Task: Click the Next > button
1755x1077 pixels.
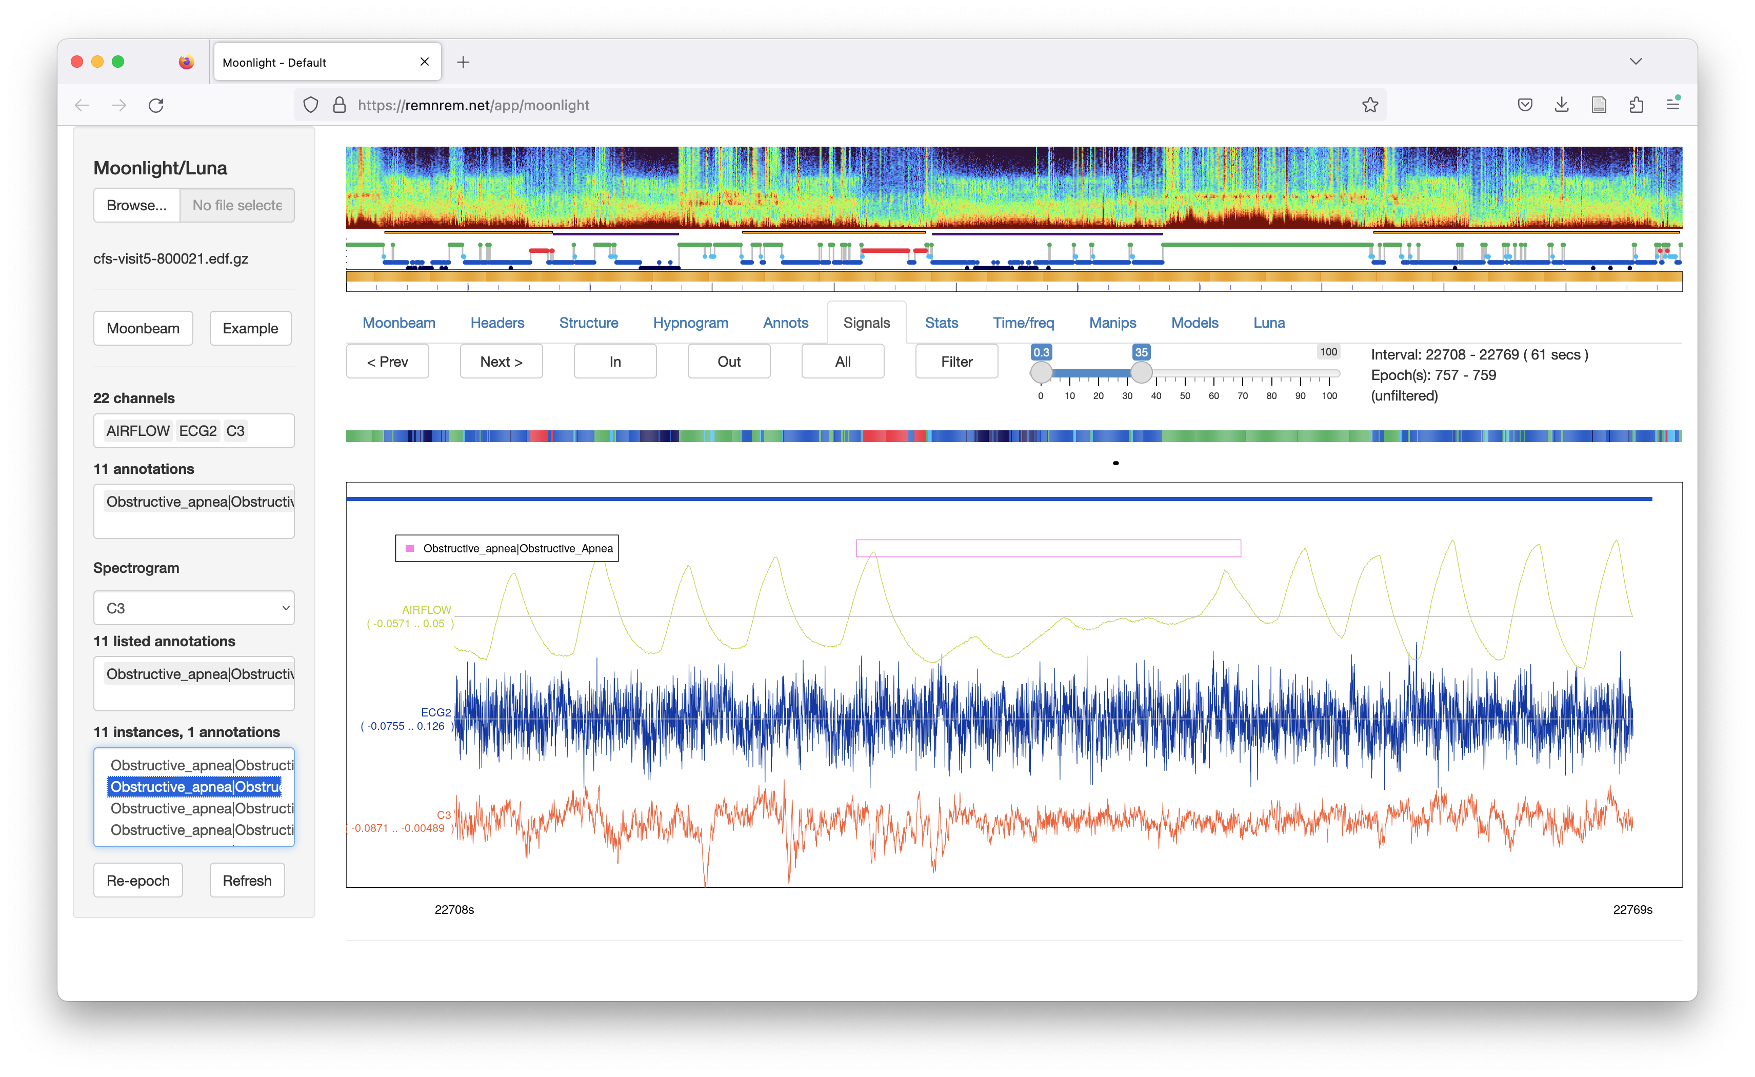Action: pos(501,362)
